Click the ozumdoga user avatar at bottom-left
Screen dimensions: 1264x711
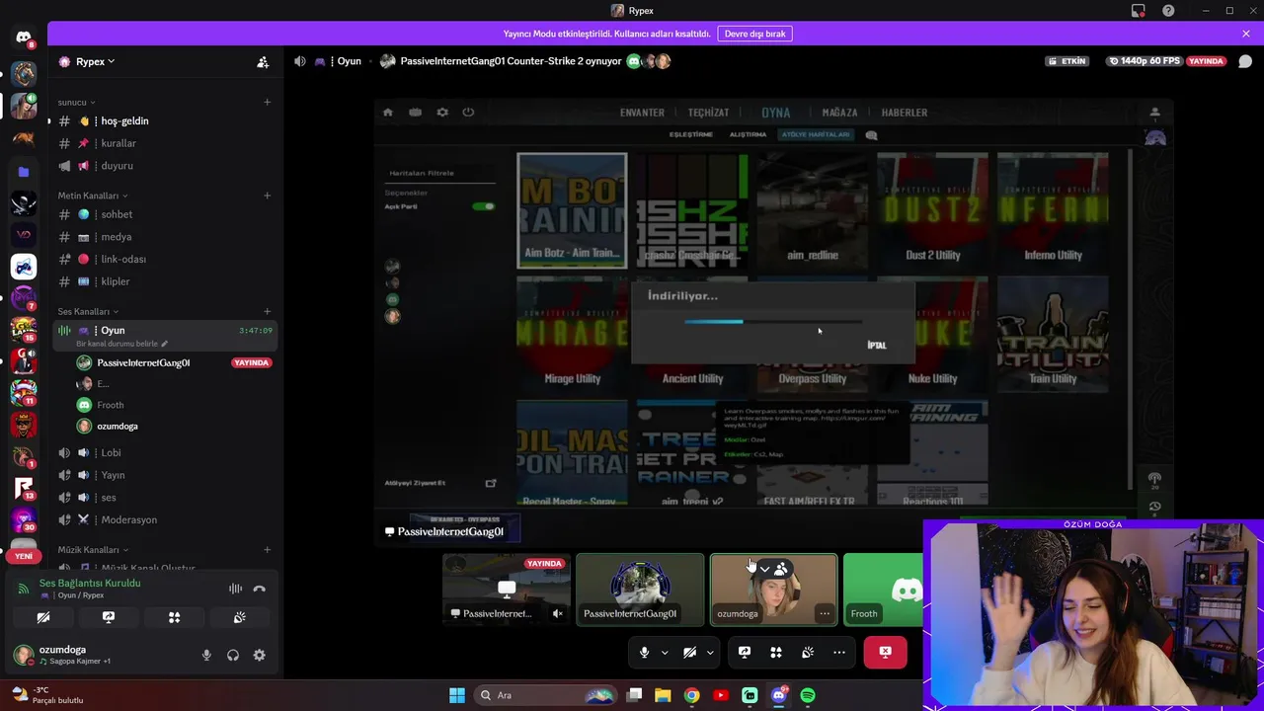[x=23, y=655]
